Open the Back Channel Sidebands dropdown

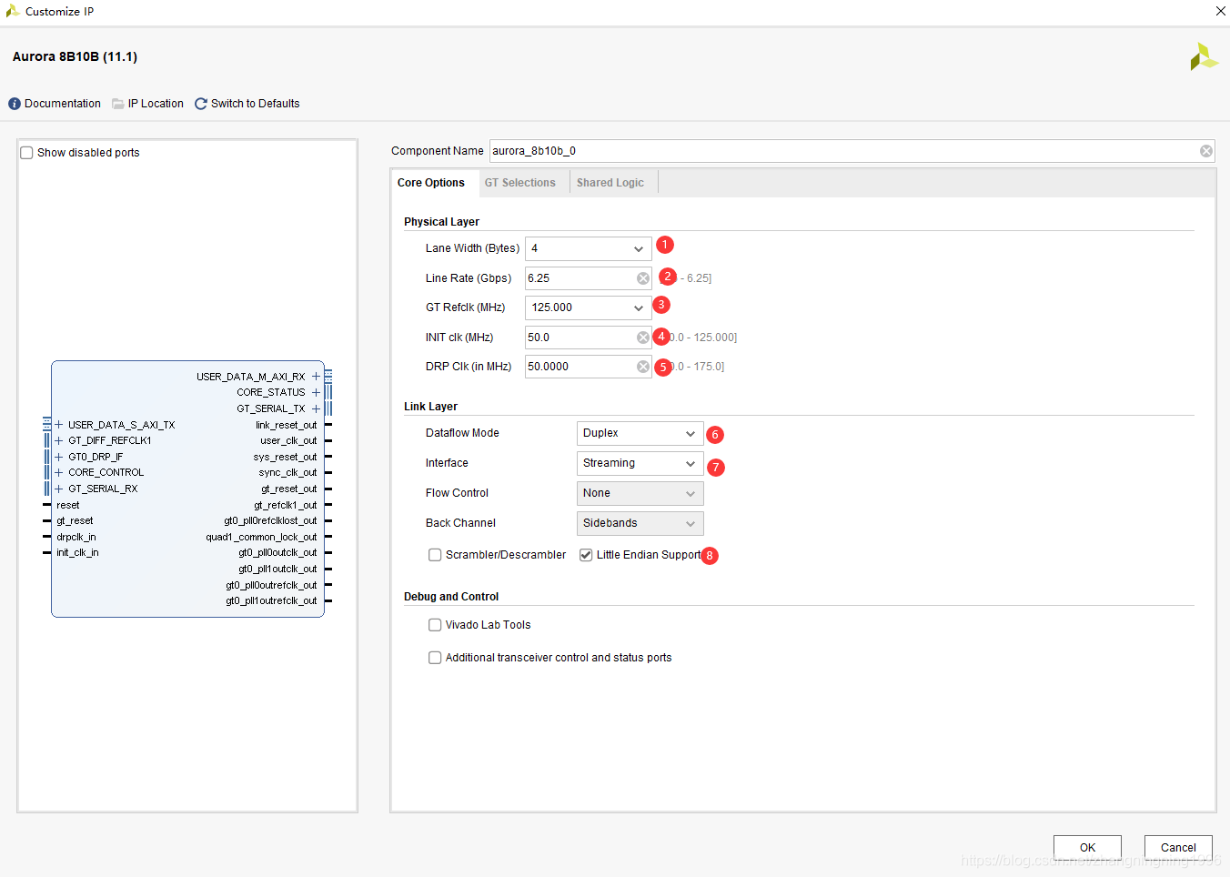pyautogui.click(x=640, y=523)
